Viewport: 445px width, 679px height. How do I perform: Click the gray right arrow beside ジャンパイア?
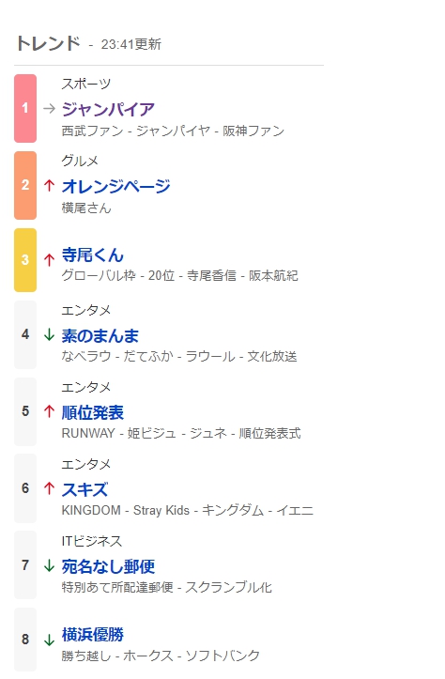click(50, 108)
